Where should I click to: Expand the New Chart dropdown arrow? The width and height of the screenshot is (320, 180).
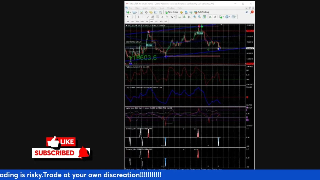(130, 12)
